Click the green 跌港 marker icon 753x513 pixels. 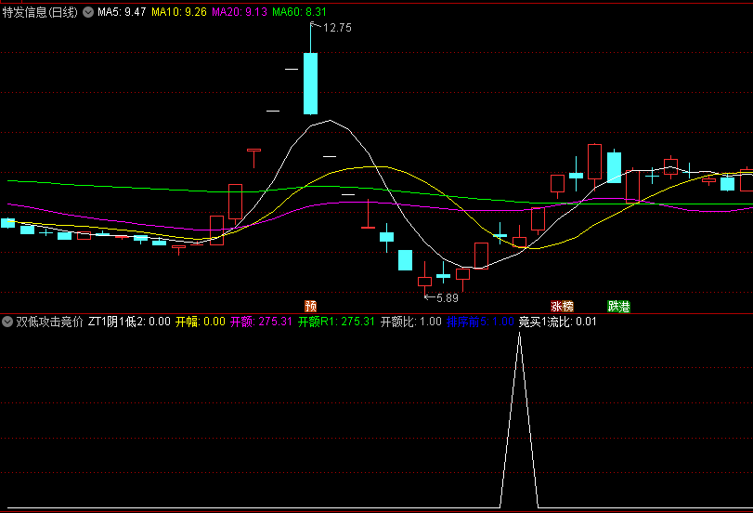[618, 306]
